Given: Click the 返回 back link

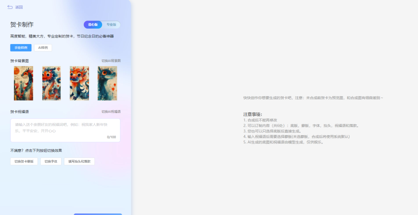Looking at the screenshot, I should (x=19, y=7).
